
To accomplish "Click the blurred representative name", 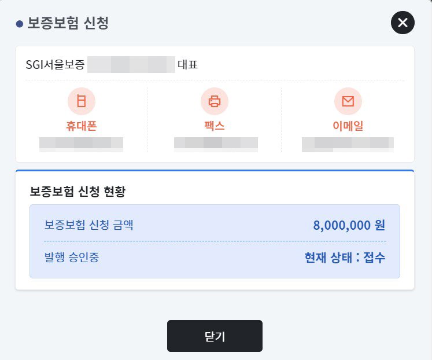I will (131, 64).
